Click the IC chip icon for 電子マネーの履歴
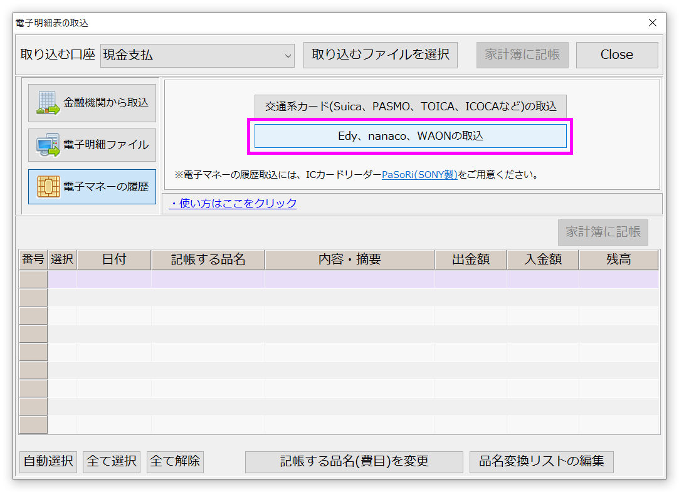The image size is (679, 492). [x=48, y=186]
